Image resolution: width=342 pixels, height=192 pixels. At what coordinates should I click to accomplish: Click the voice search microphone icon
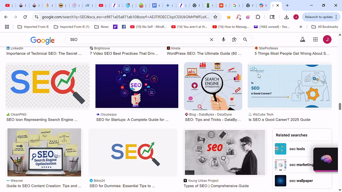224,39
